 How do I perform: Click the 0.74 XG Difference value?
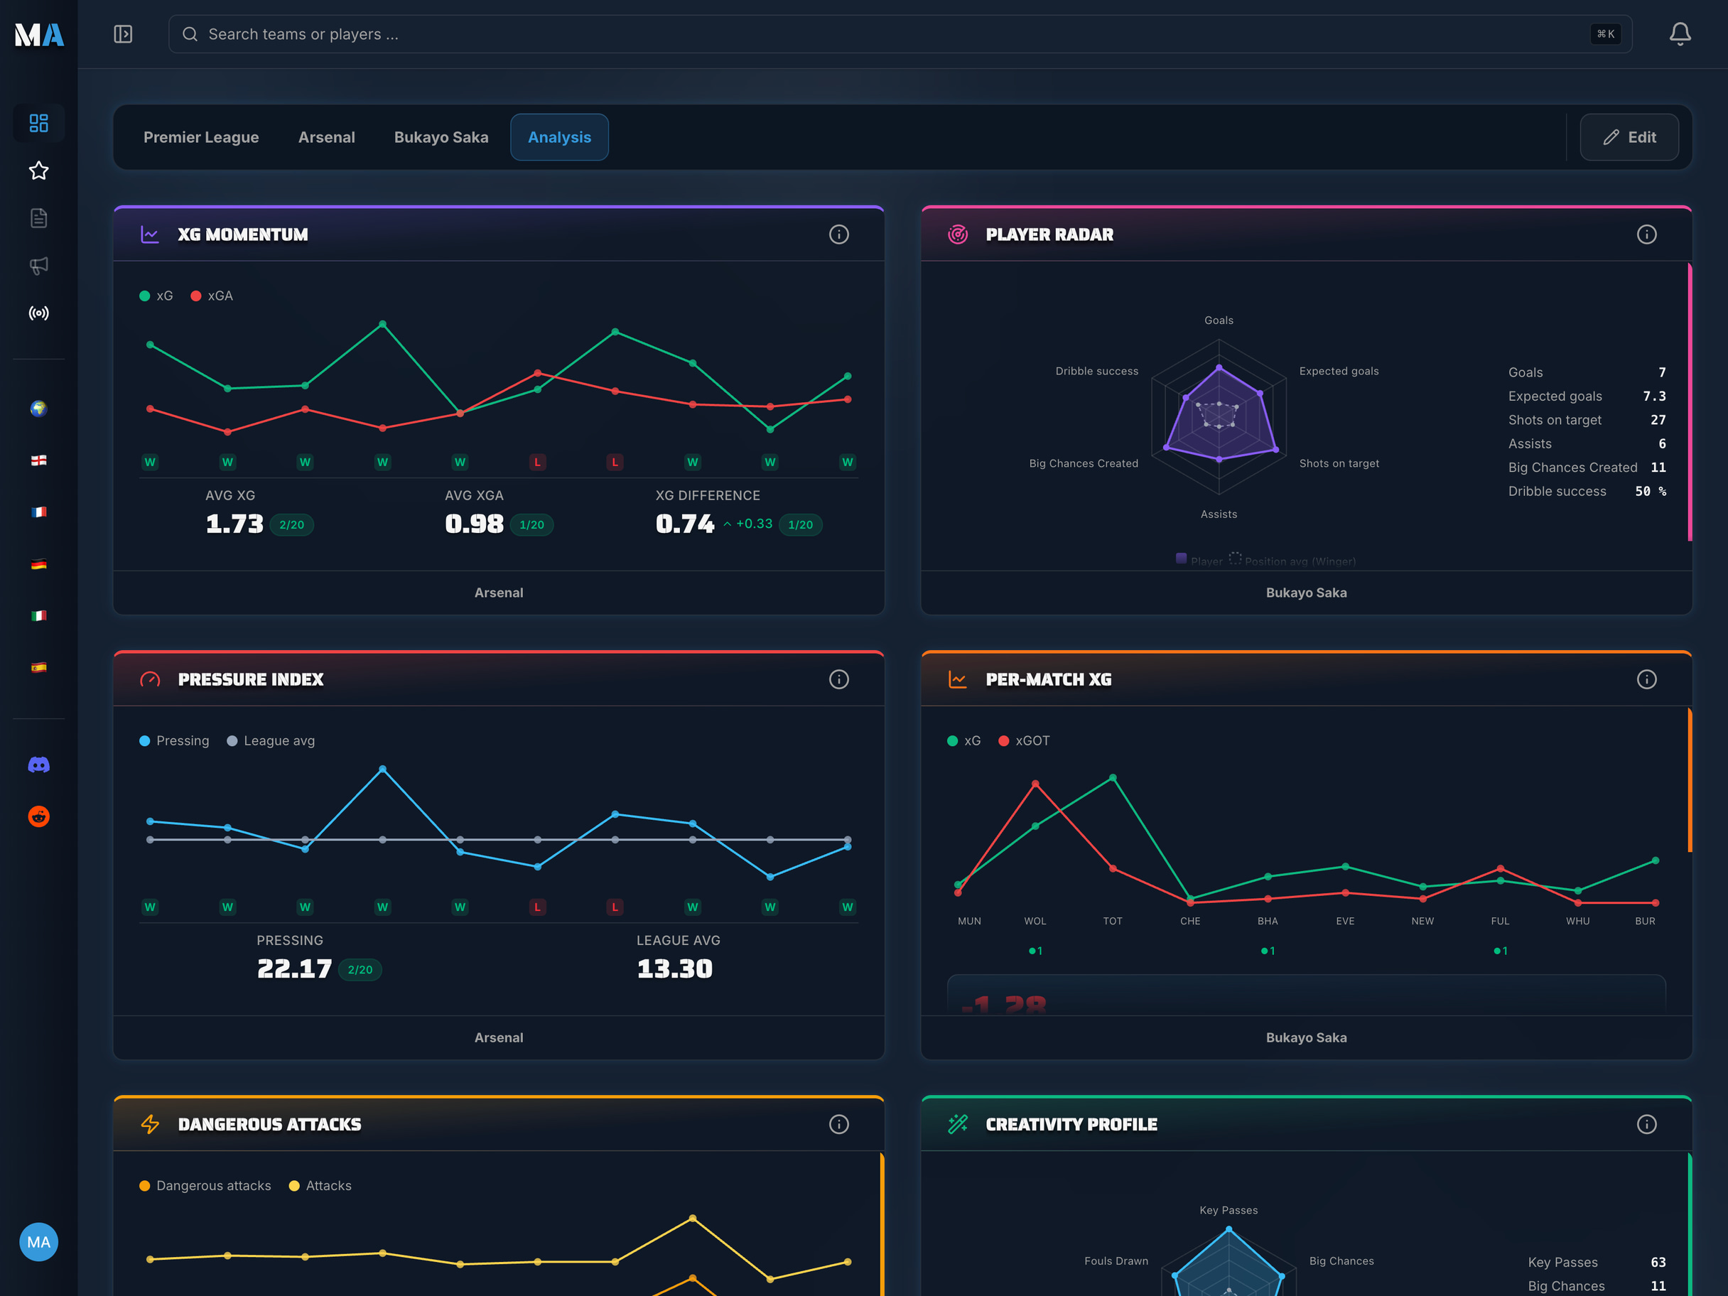click(x=685, y=524)
